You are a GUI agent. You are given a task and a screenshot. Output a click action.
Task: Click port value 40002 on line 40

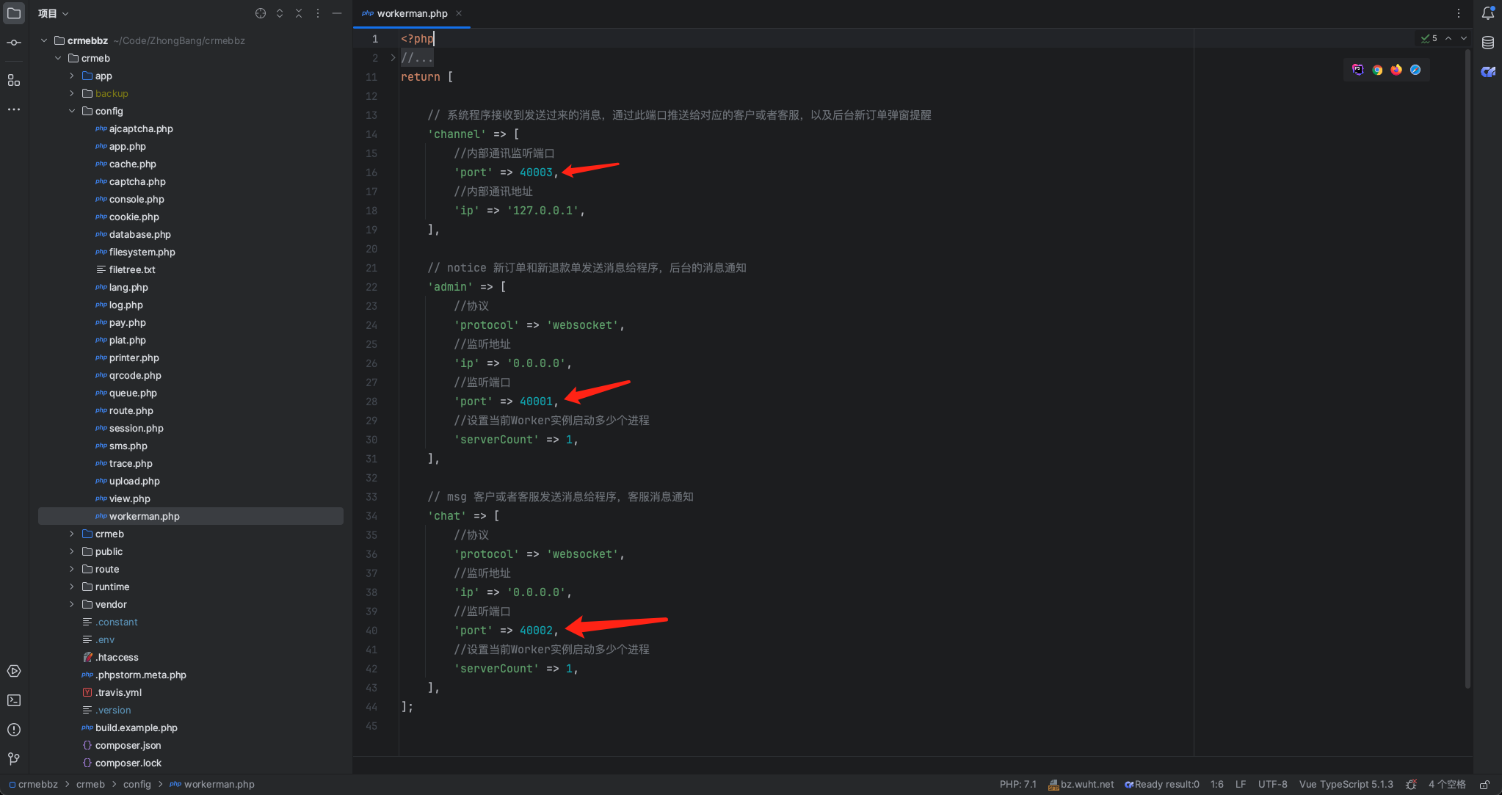click(536, 631)
